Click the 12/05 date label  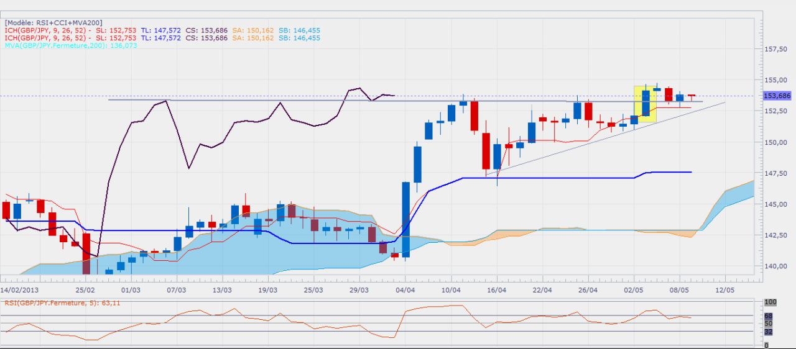click(x=725, y=289)
